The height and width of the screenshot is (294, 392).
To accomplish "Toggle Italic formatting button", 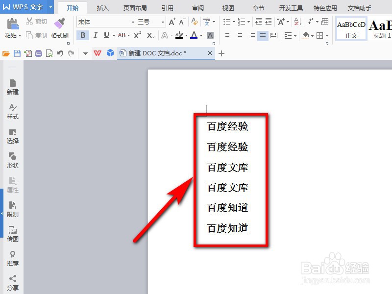I will click(x=95, y=35).
